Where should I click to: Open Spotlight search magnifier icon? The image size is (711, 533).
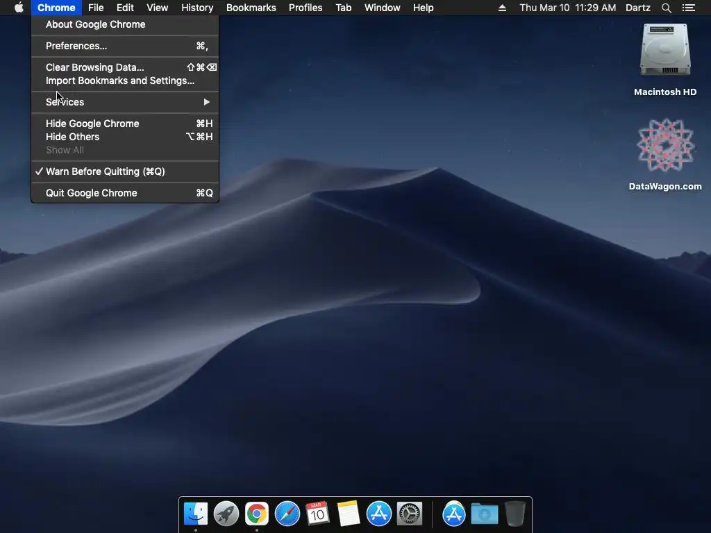tap(666, 8)
